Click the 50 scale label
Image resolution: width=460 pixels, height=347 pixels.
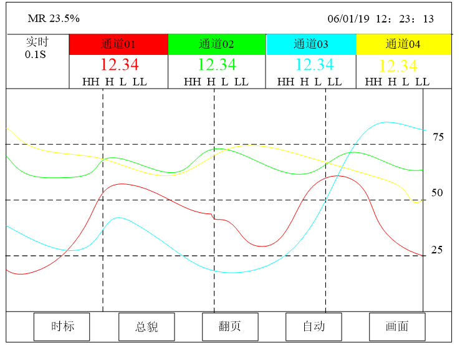(x=437, y=193)
